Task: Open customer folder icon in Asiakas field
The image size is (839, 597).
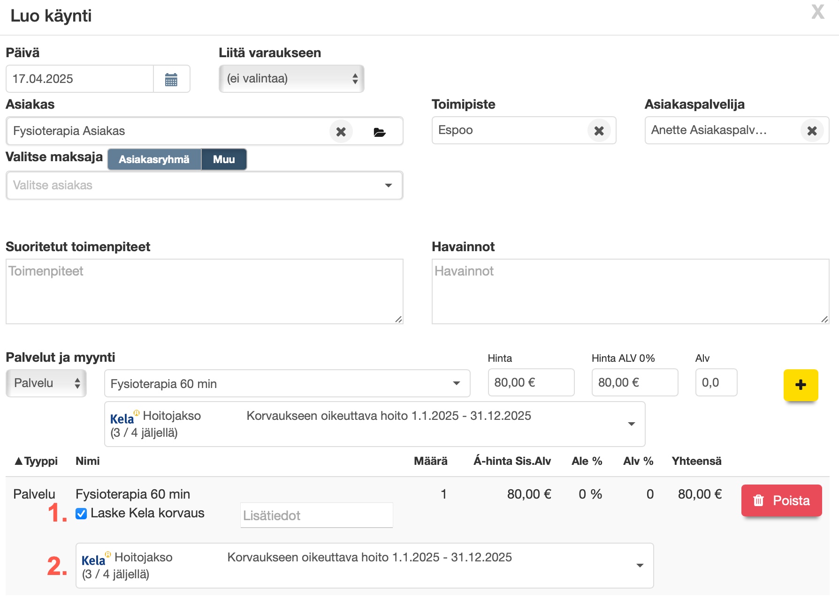Action: (x=379, y=132)
